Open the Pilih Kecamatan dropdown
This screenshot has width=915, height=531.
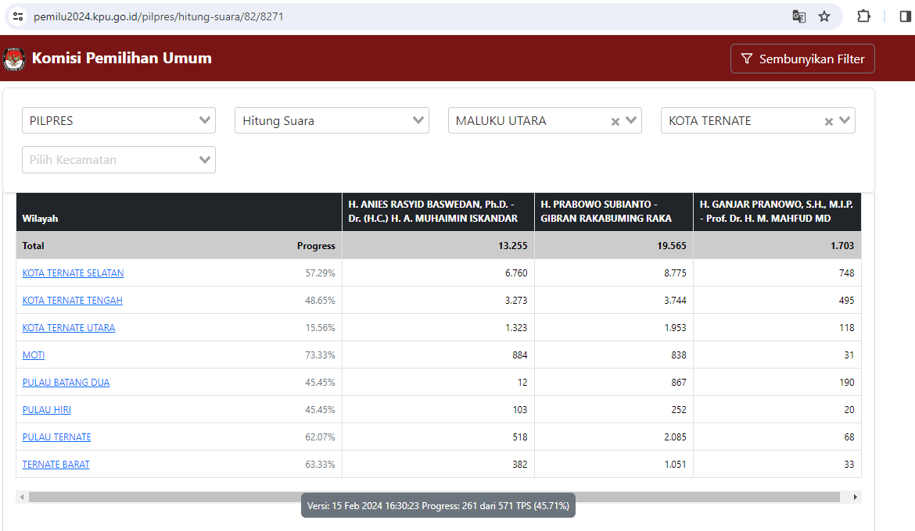tap(119, 159)
